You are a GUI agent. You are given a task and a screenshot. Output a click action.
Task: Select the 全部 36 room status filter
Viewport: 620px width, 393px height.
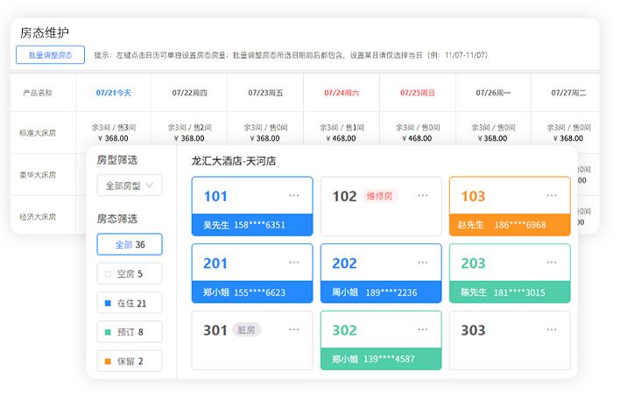130,245
